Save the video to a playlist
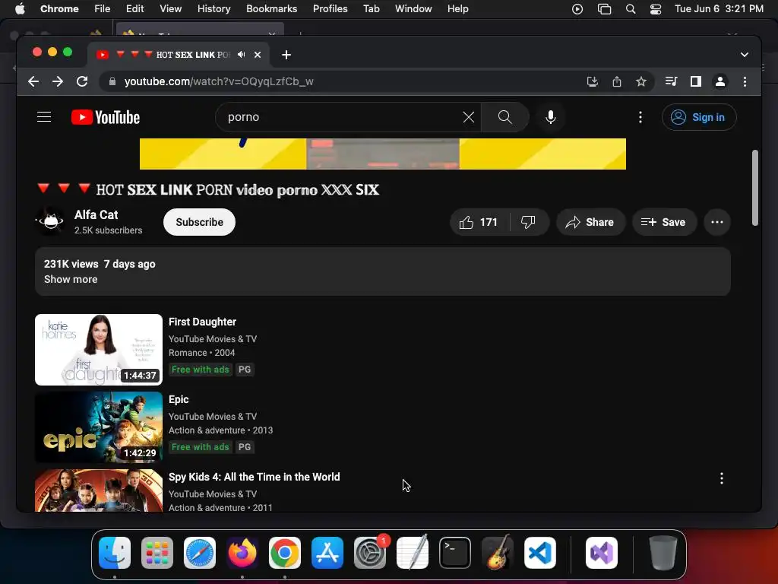 [664, 222]
